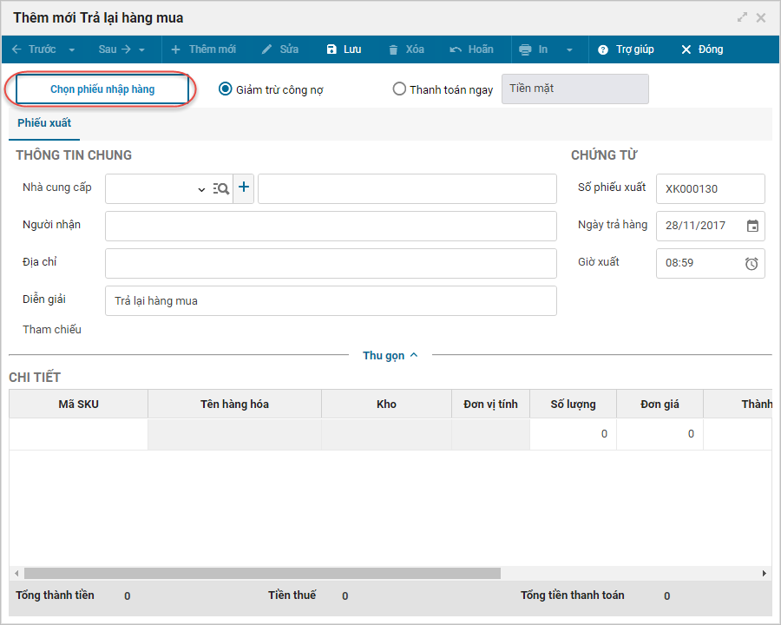The width and height of the screenshot is (781, 625).
Task: Click the expand window icon in title bar
Action: 742,17
